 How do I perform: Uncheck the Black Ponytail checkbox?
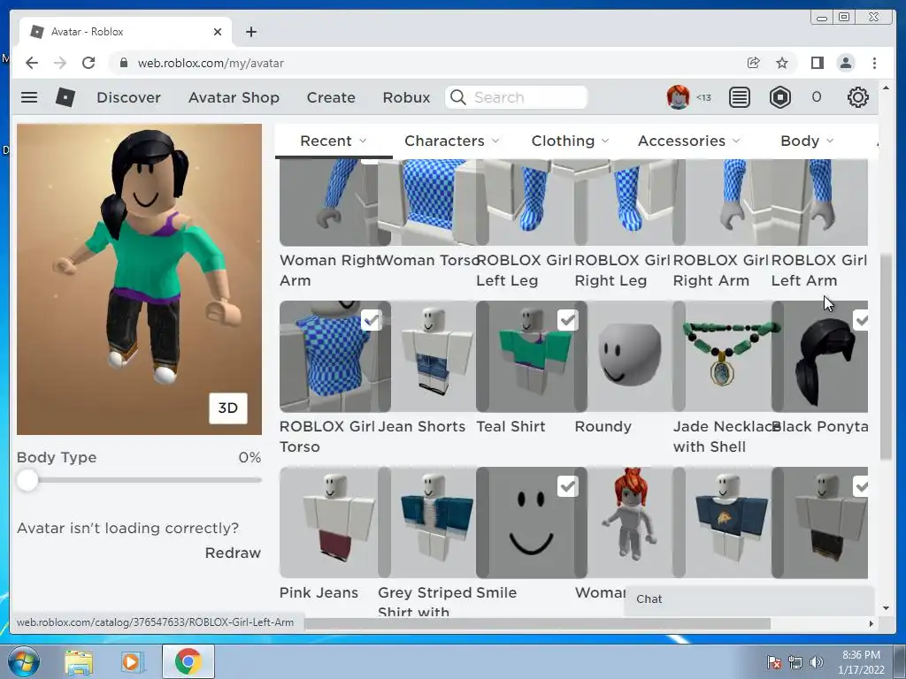[x=860, y=320]
